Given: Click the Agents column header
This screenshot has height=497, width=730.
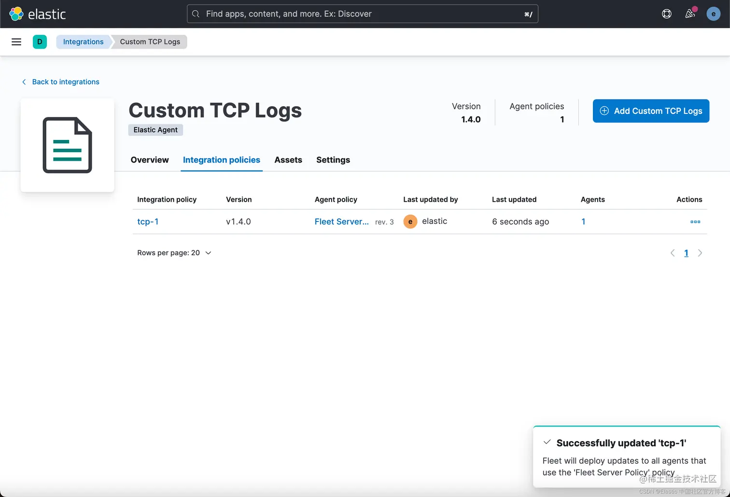Looking at the screenshot, I should coord(593,199).
